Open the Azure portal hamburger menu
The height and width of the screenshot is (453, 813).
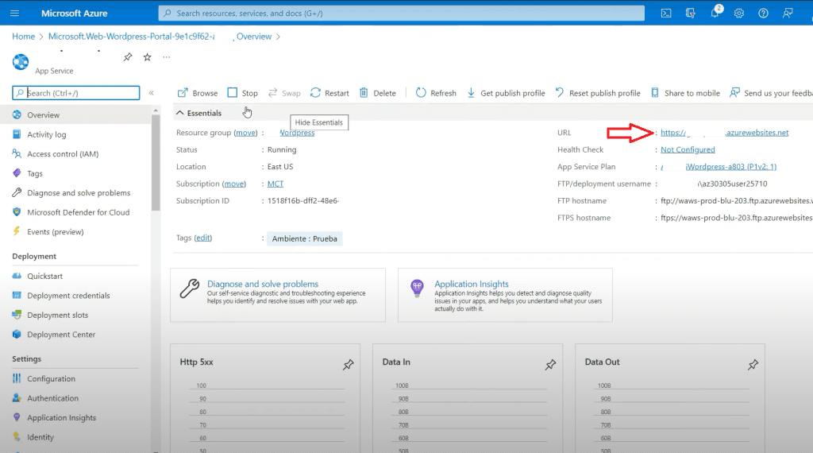click(x=14, y=13)
